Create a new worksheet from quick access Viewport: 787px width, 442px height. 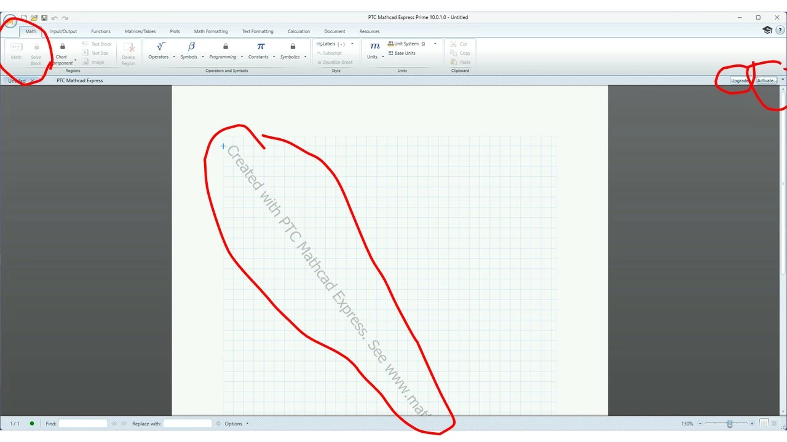click(x=24, y=18)
